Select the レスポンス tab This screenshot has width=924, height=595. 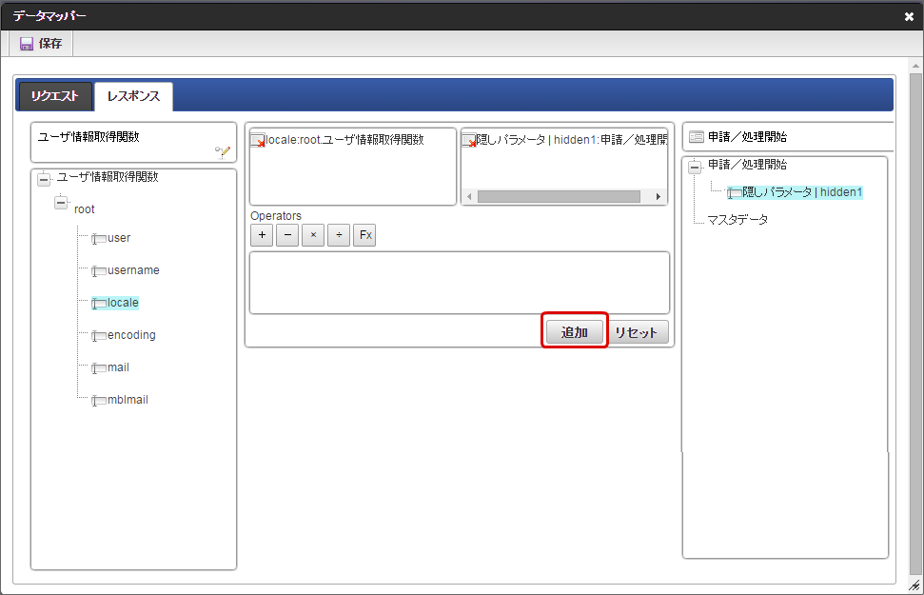(x=134, y=96)
